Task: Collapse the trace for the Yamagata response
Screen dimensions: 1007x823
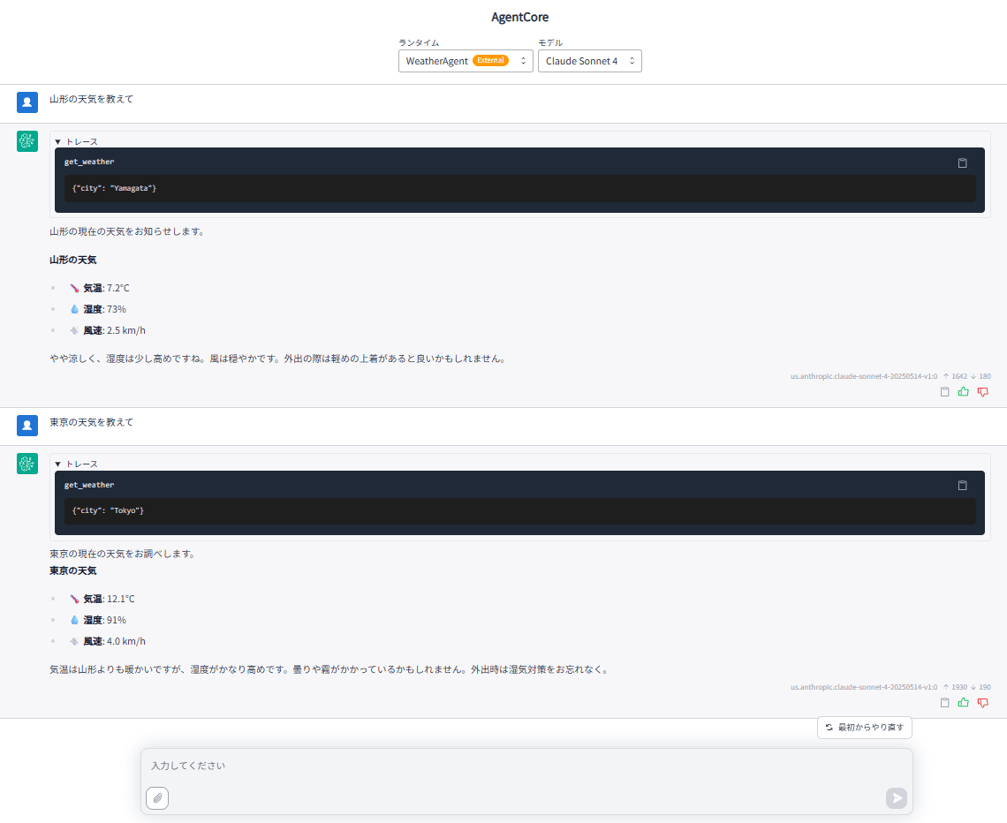Action: coord(77,141)
